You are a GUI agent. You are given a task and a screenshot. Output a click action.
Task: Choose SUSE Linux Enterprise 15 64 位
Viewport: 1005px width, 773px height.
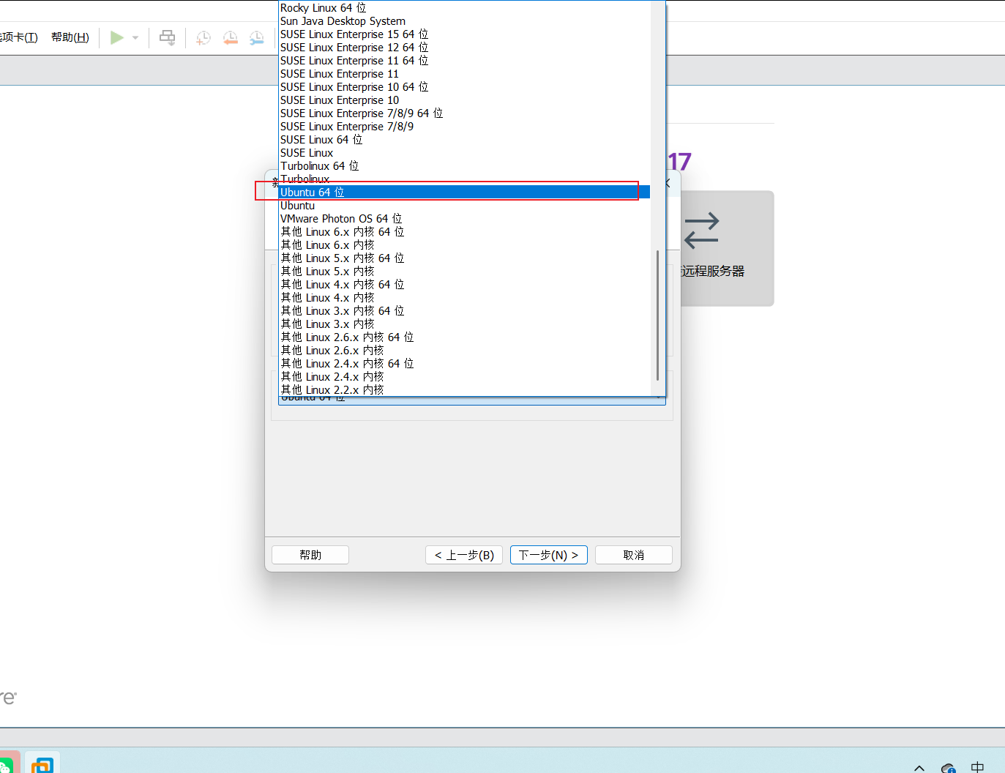(464, 34)
